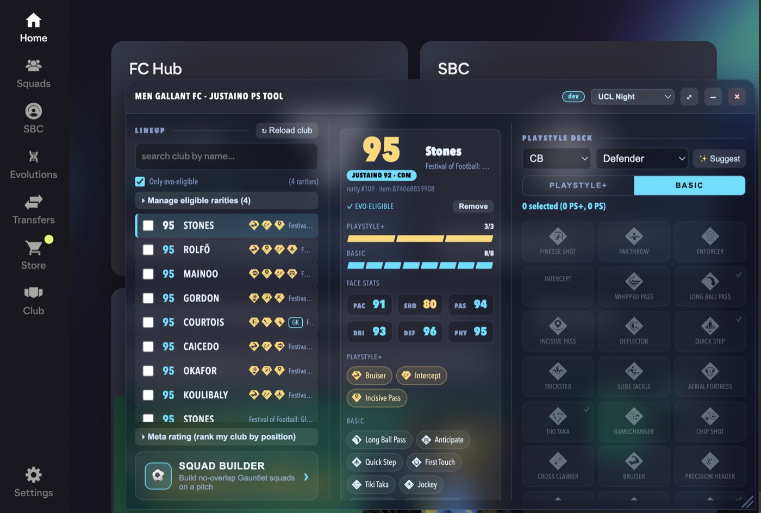
Task: Go to Home in the sidebar
Action: [33, 28]
